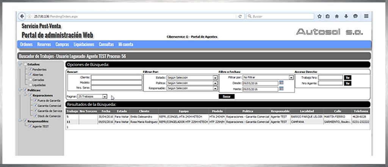Open the calendar picker next to Hasta
The width and height of the screenshot is (388, 167).
[x=281, y=89]
